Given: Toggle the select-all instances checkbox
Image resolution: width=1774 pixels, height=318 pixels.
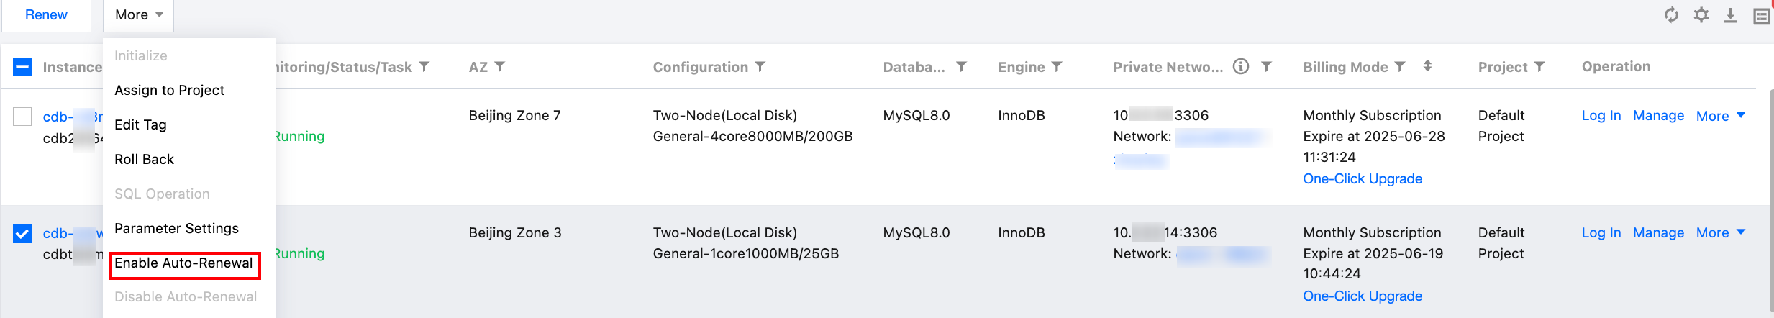Looking at the screenshot, I should coord(22,67).
